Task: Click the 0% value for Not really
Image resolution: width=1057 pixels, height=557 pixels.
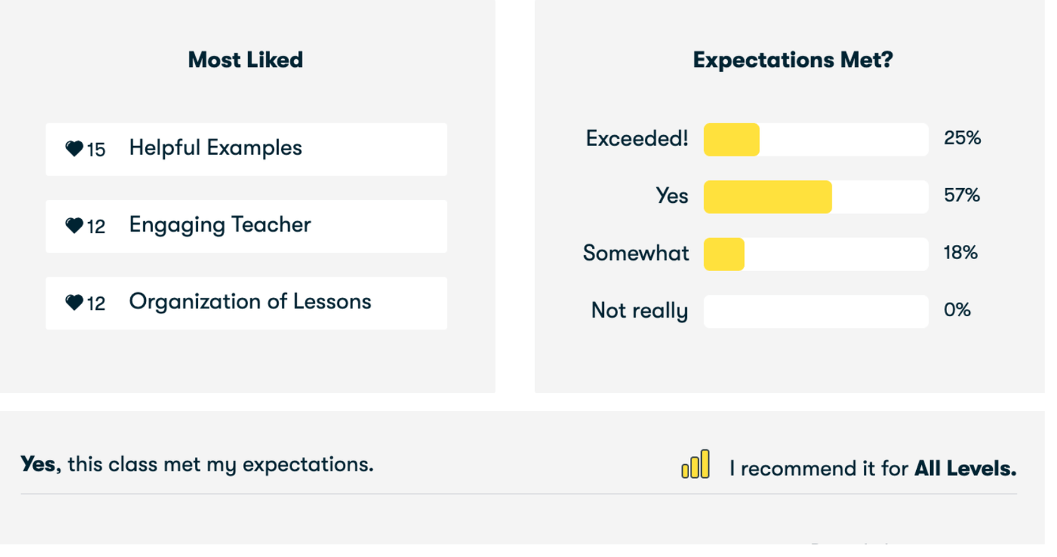Action: (x=957, y=310)
